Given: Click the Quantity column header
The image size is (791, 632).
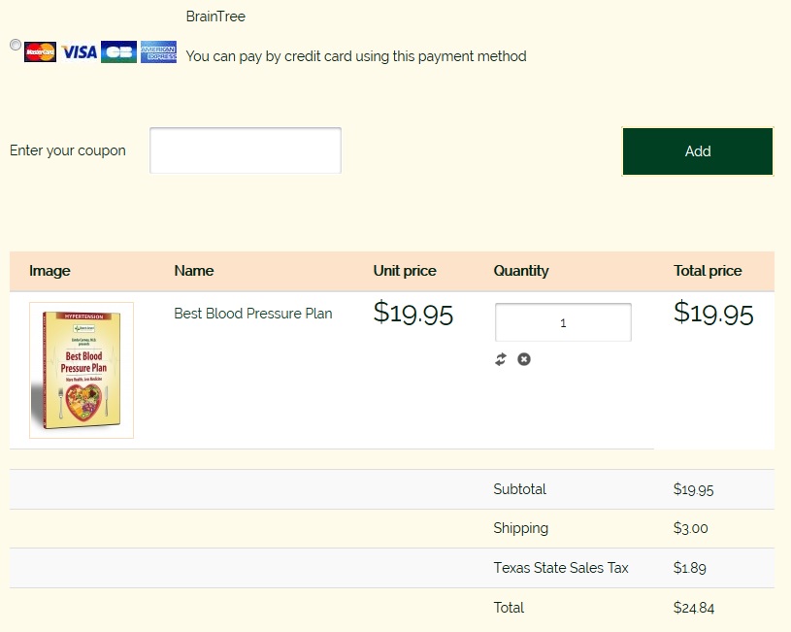Looking at the screenshot, I should point(521,271).
